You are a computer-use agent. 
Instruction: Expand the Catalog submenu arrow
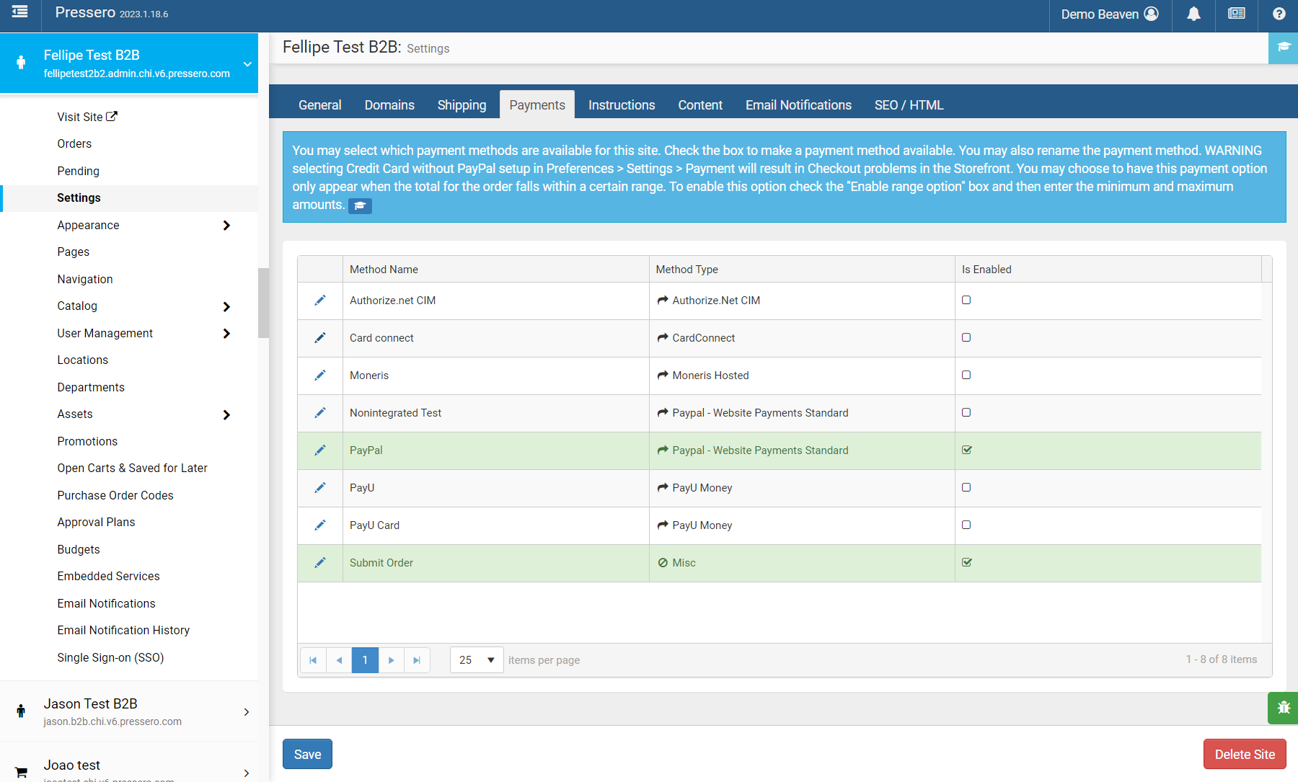[x=226, y=307]
